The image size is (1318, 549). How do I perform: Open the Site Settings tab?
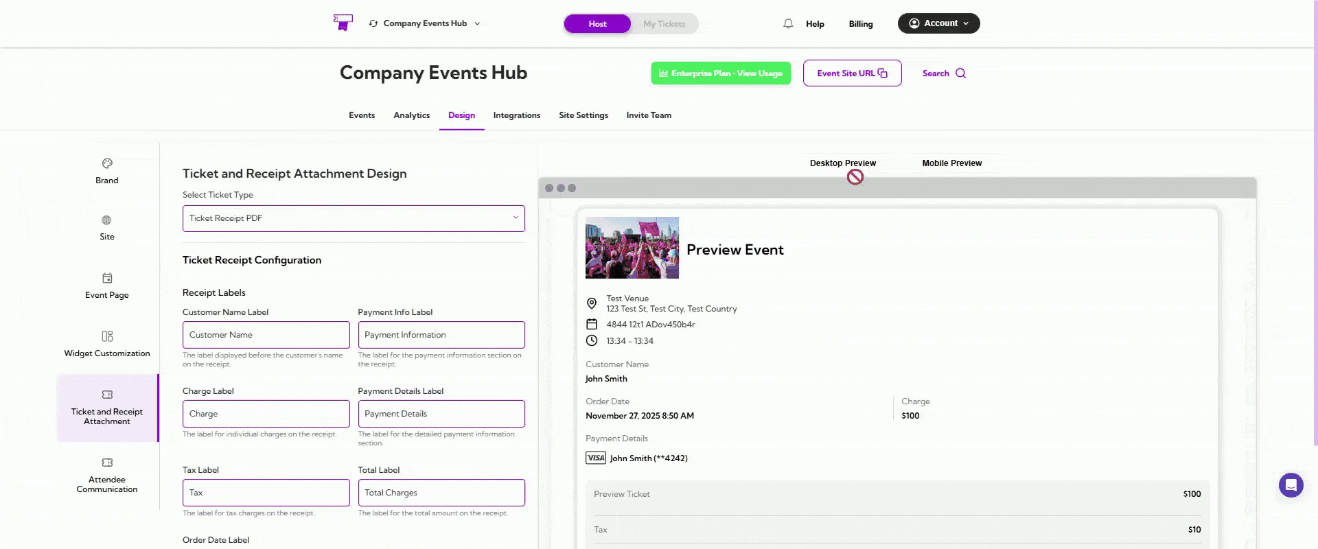click(583, 115)
